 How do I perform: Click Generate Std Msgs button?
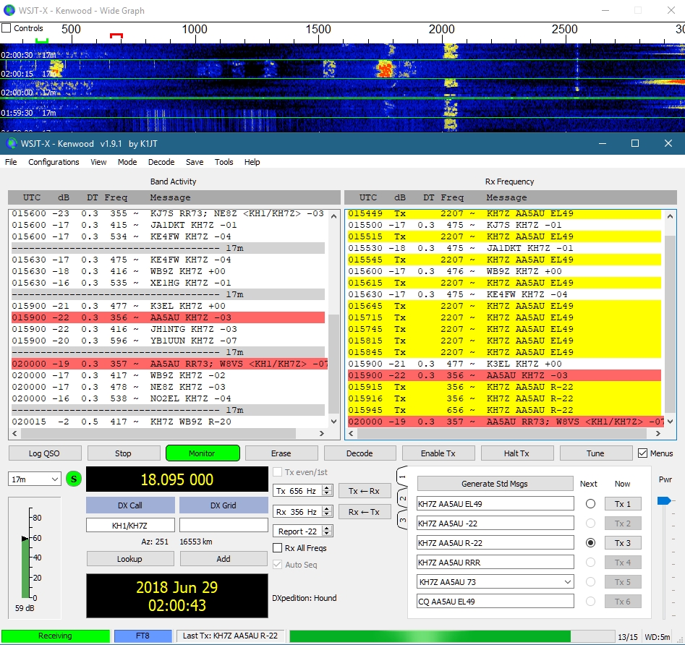495,484
